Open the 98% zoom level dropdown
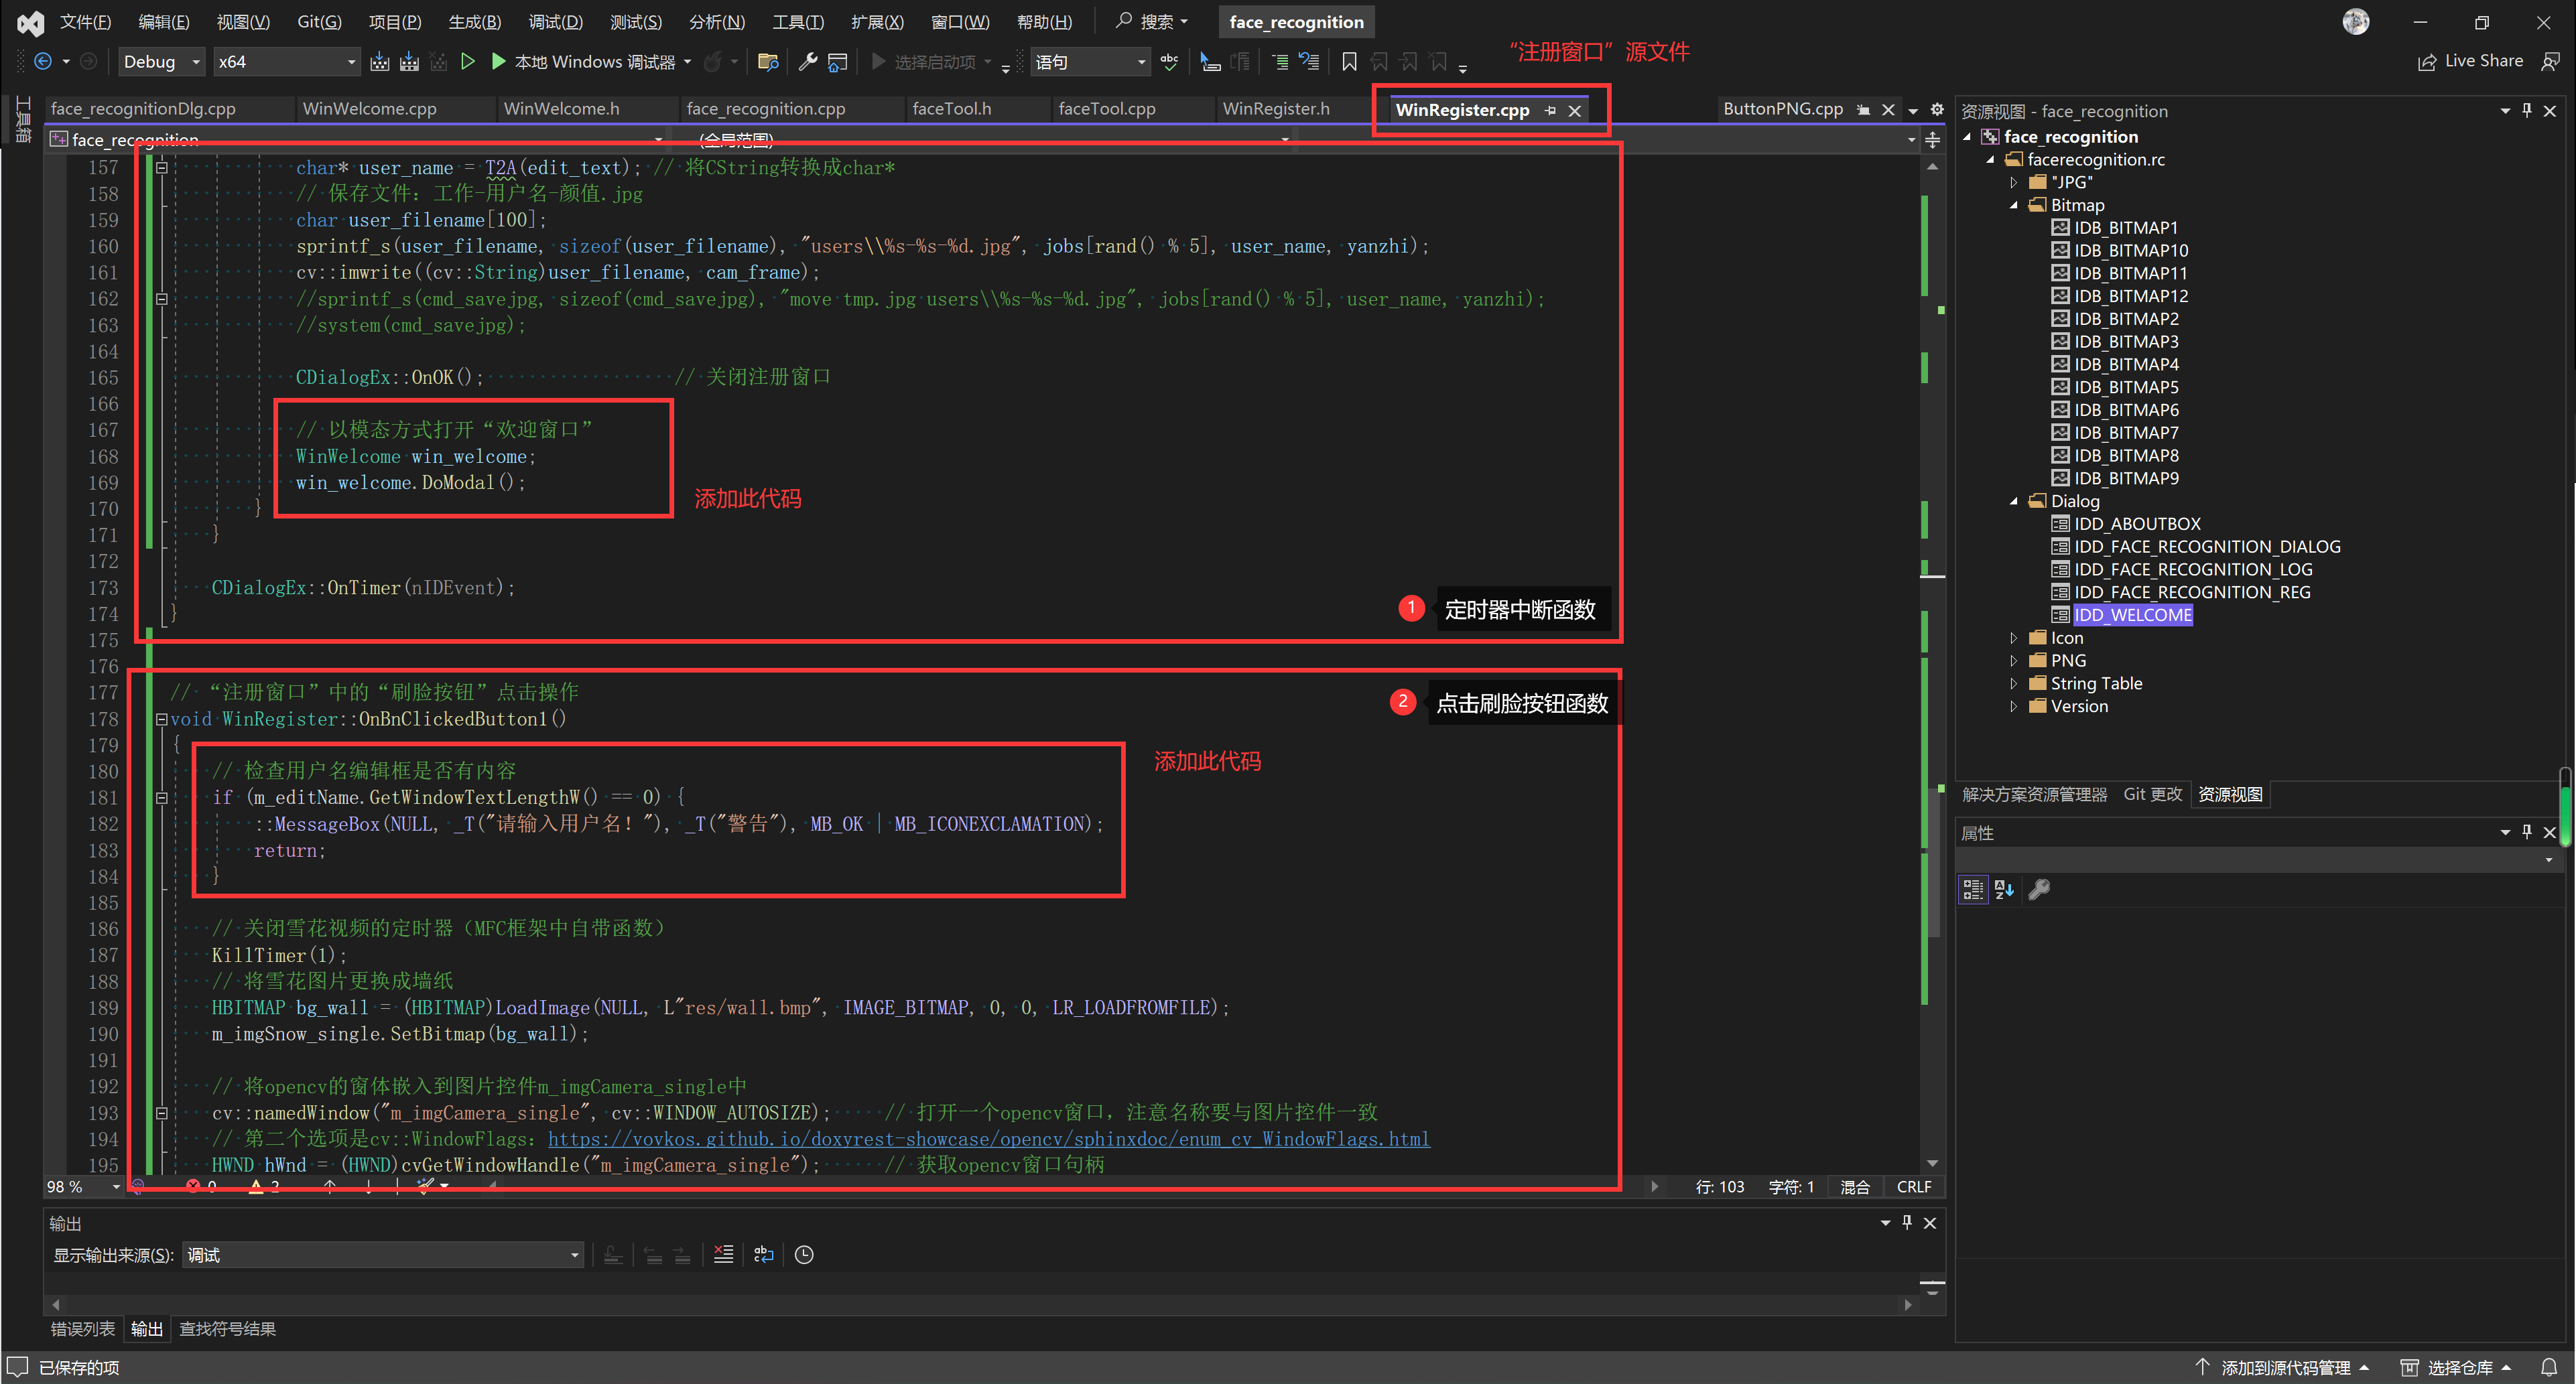The height and width of the screenshot is (1384, 2576). [x=116, y=1187]
